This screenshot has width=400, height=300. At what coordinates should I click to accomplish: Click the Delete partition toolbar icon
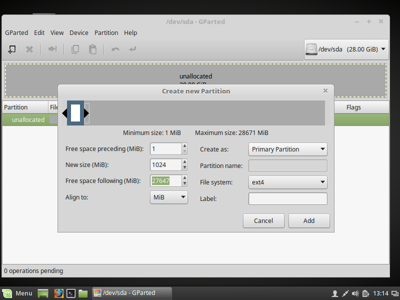(29, 49)
